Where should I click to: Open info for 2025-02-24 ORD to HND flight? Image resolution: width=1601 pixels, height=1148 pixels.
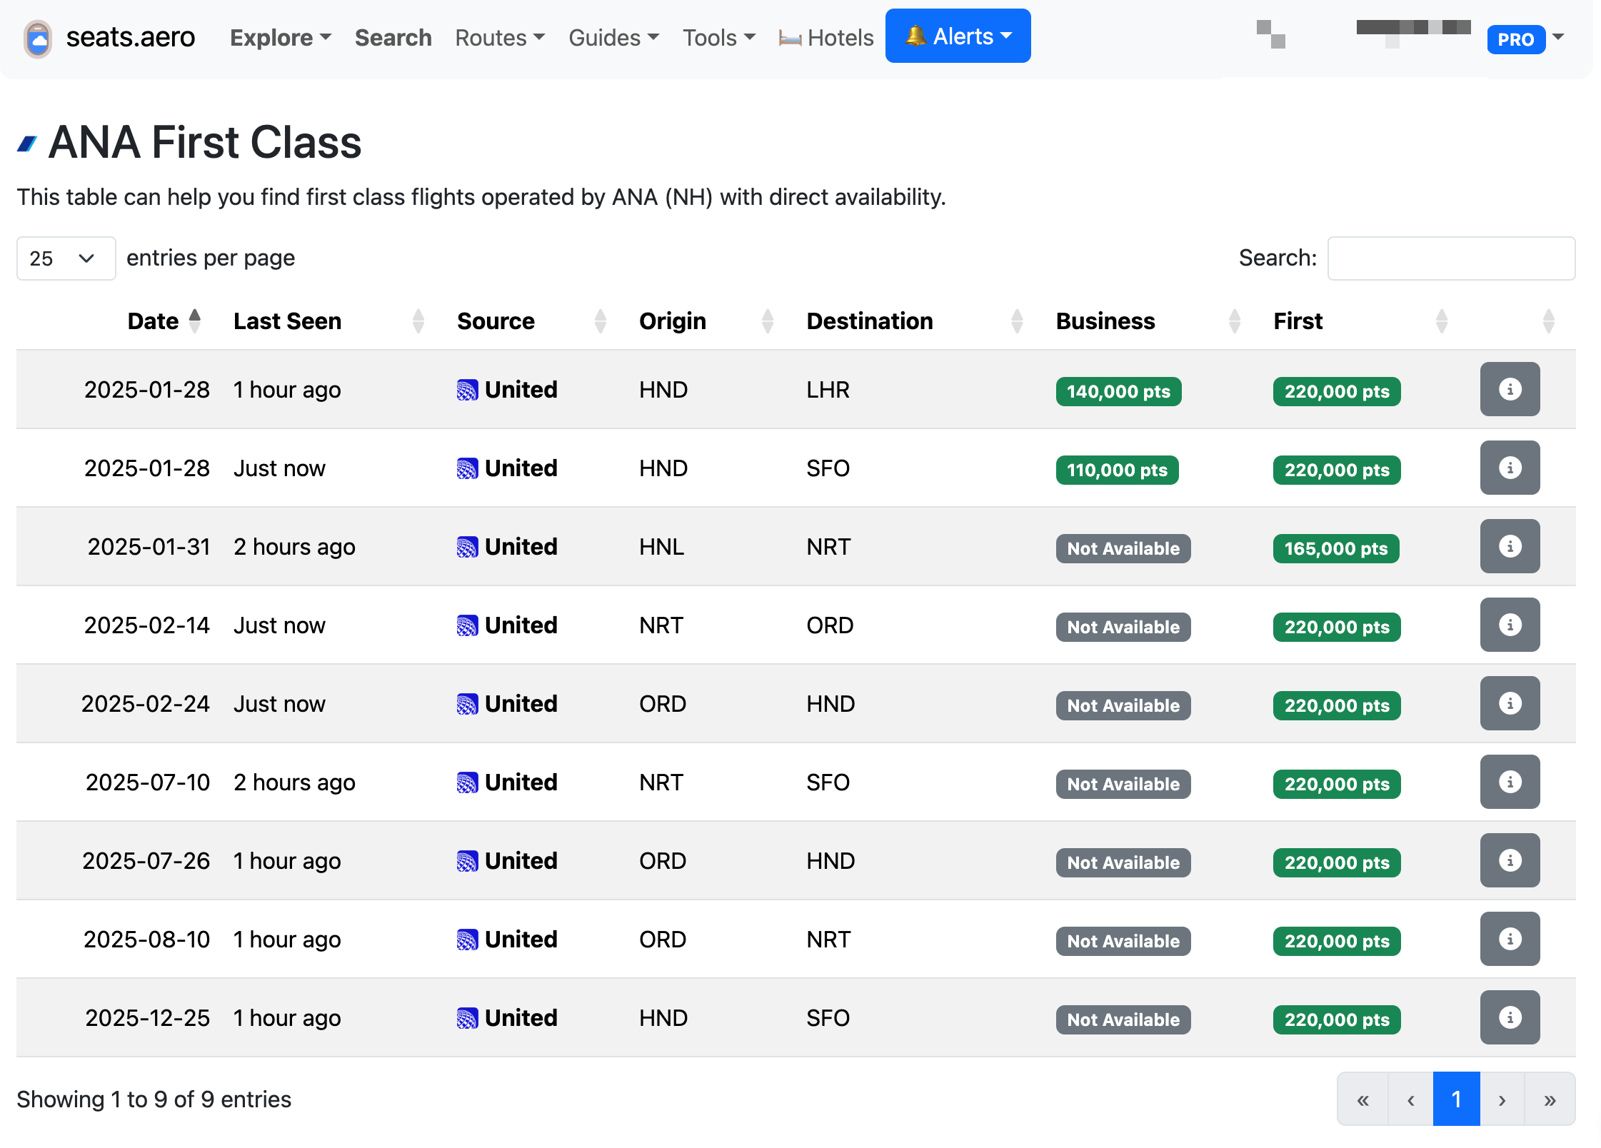1510,703
